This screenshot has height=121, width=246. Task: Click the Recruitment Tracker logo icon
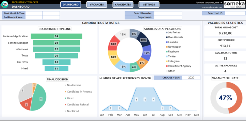click(4, 4)
